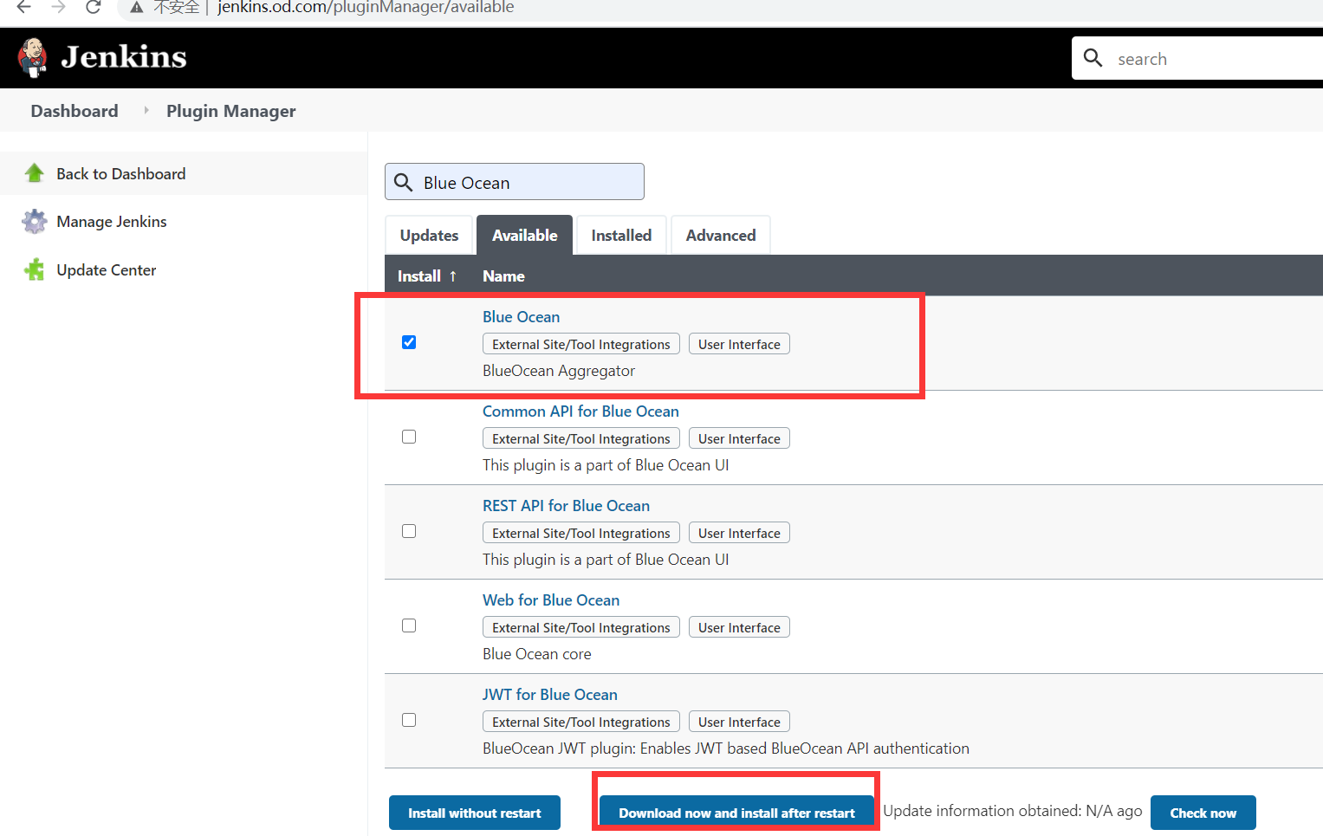The width and height of the screenshot is (1323, 836).
Task: Select the Available tab
Action: (x=525, y=235)
